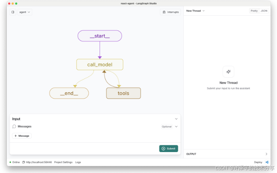Expand the New Thread dropdown
The height and width of the screenshot is (173, 277).
pyautogui.click(x=195, y=11)
